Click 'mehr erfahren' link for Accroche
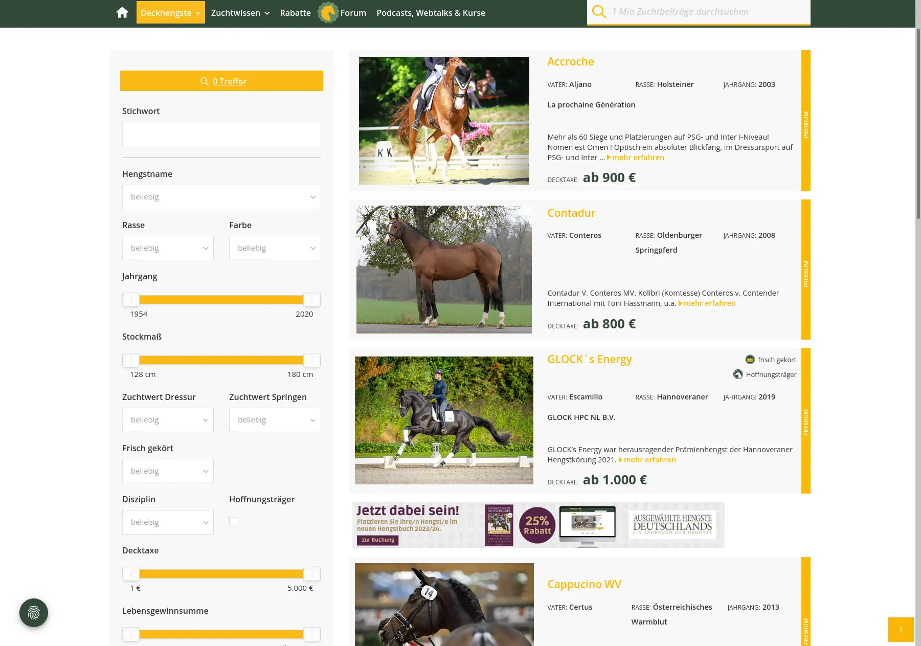Screen dimensions: 921x646 pyautogui.click(x=638, y=158)
